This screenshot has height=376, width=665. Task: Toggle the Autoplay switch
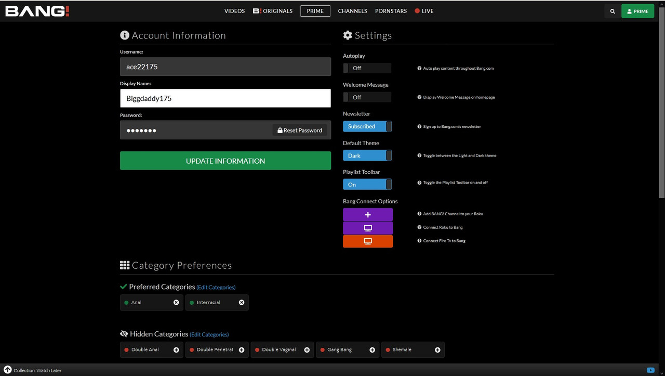tap(367, 68)
